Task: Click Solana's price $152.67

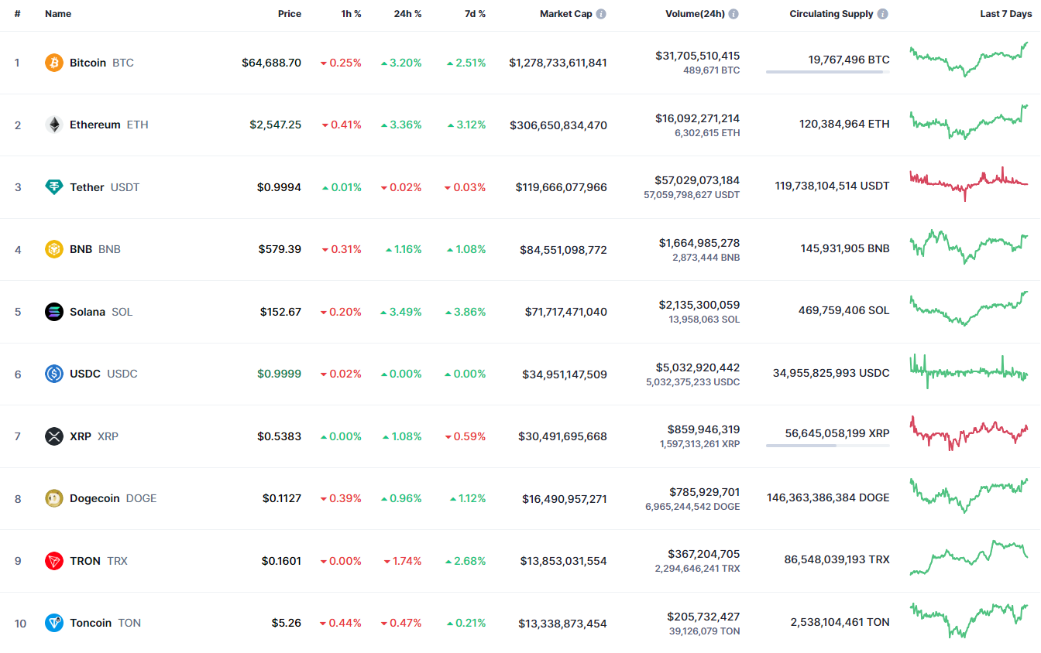Action: pyautogui.click(x=280, y=312)
